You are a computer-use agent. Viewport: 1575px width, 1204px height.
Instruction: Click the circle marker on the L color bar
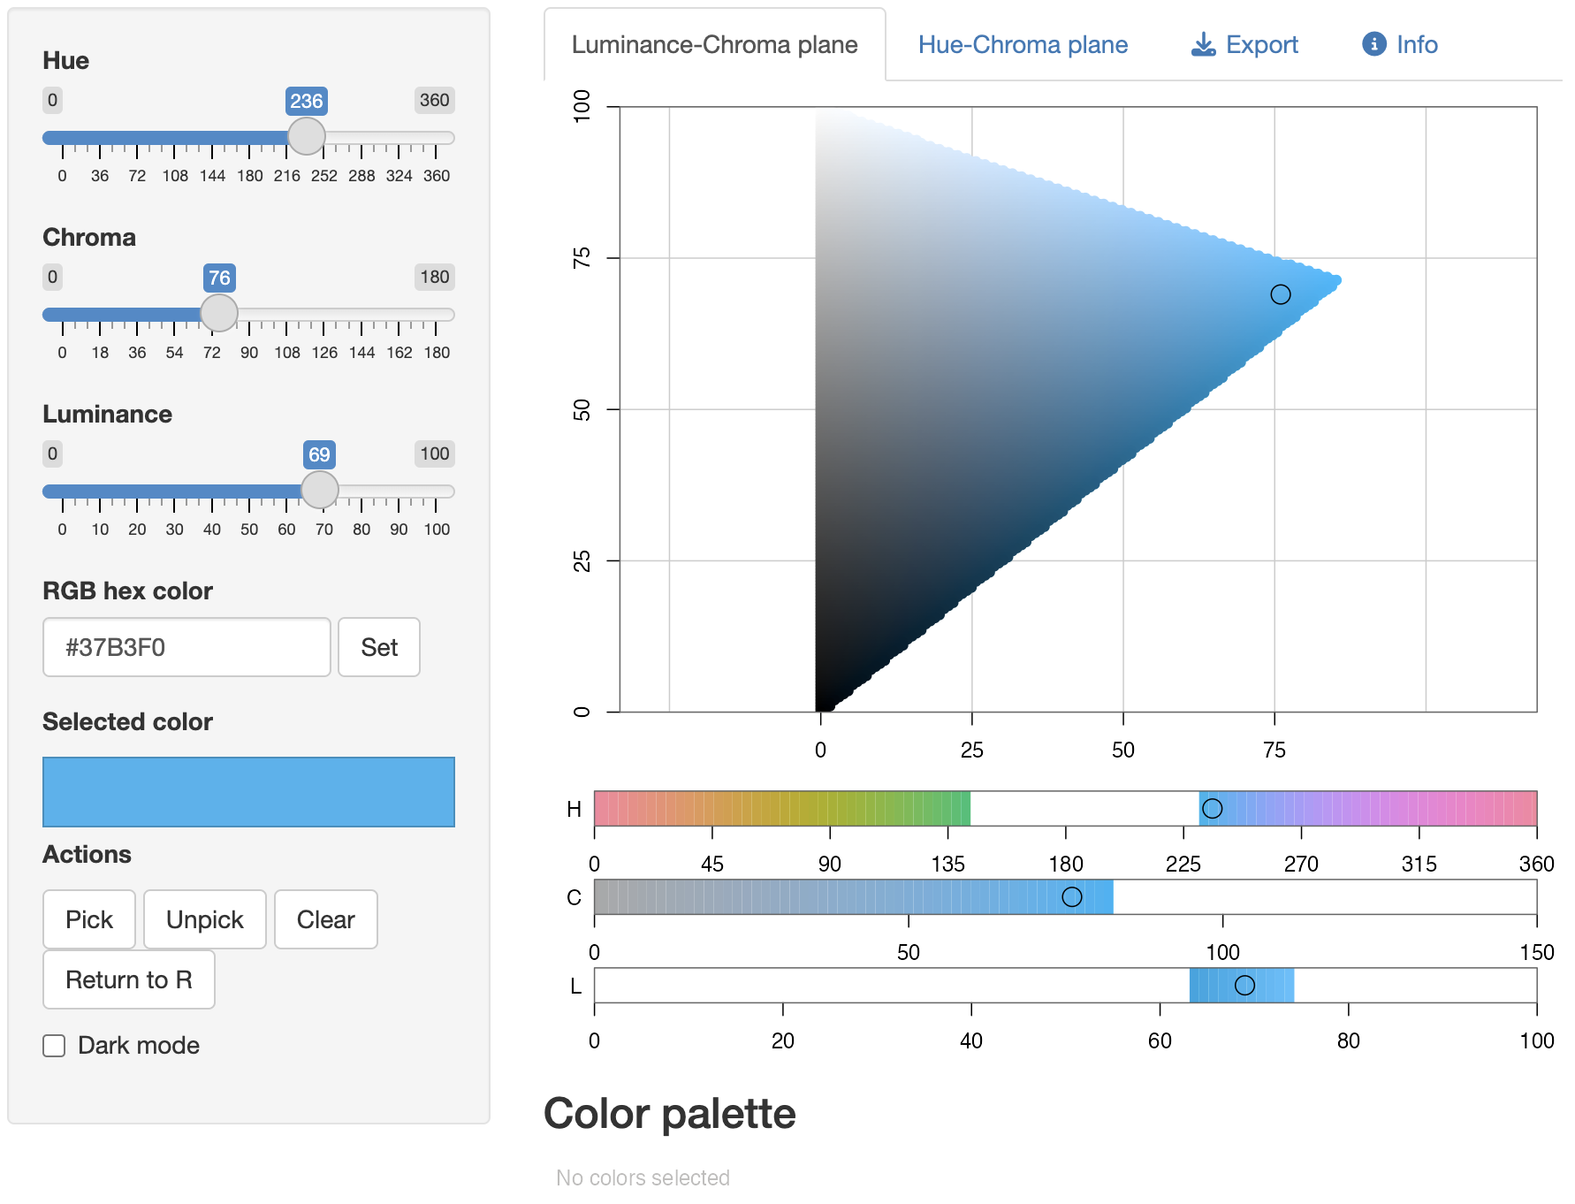(x=1244, y=985)
